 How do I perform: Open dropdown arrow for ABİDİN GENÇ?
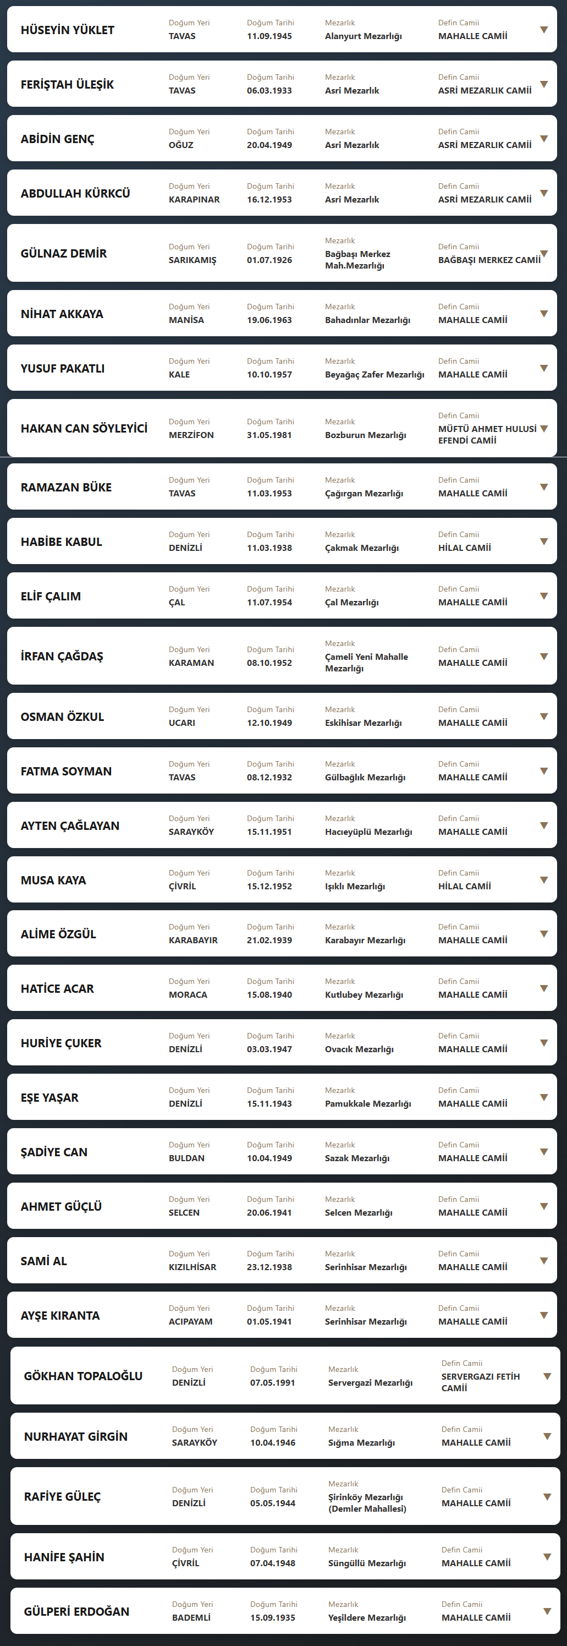(x=544, y=138)
